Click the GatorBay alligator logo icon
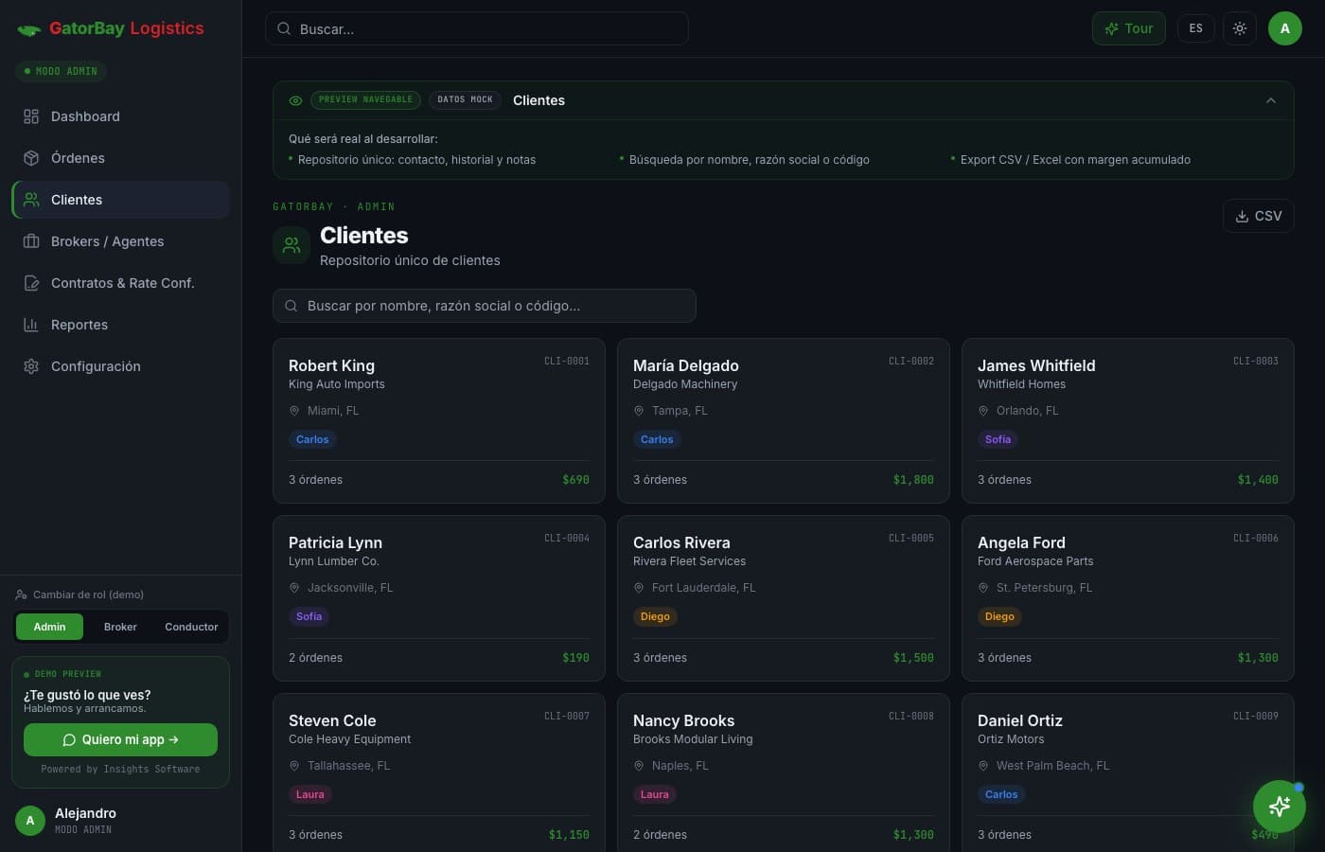Screen dimensions: 1325x852 click(x=28, y=29)
